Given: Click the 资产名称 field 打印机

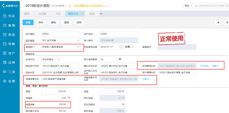Looking at the screenshot, I should click(x=119, y=34).
